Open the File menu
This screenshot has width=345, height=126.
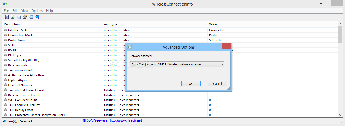coord(6,11)
